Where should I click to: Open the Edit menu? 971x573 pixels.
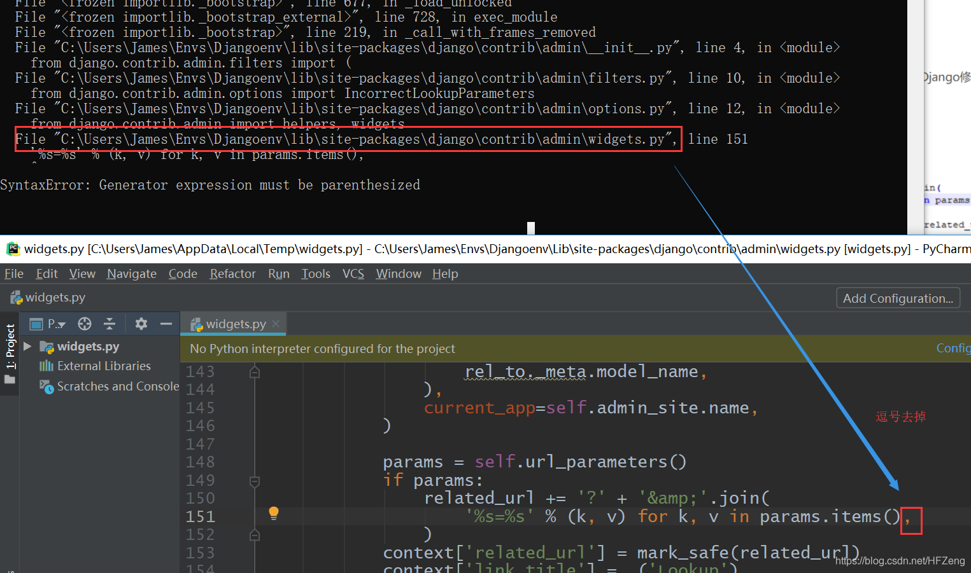tap(46, 273)
